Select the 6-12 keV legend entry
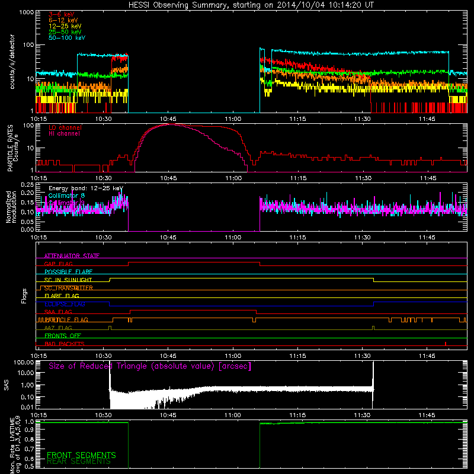Image resolution: width=474 pixels, height=474 pixels. tap(63, 20)
